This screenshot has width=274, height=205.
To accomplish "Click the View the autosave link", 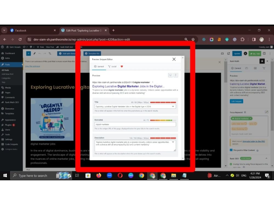I will (x=33, y=66).
